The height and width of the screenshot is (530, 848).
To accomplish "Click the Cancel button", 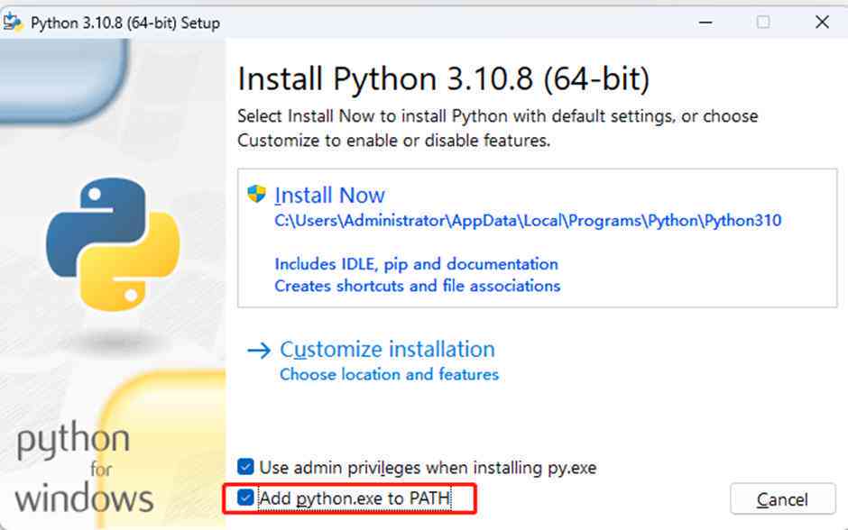I will 782,499.
